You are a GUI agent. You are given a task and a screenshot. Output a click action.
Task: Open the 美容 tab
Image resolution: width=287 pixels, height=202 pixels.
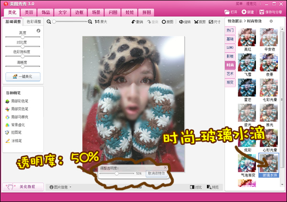[x=29, y=12]
